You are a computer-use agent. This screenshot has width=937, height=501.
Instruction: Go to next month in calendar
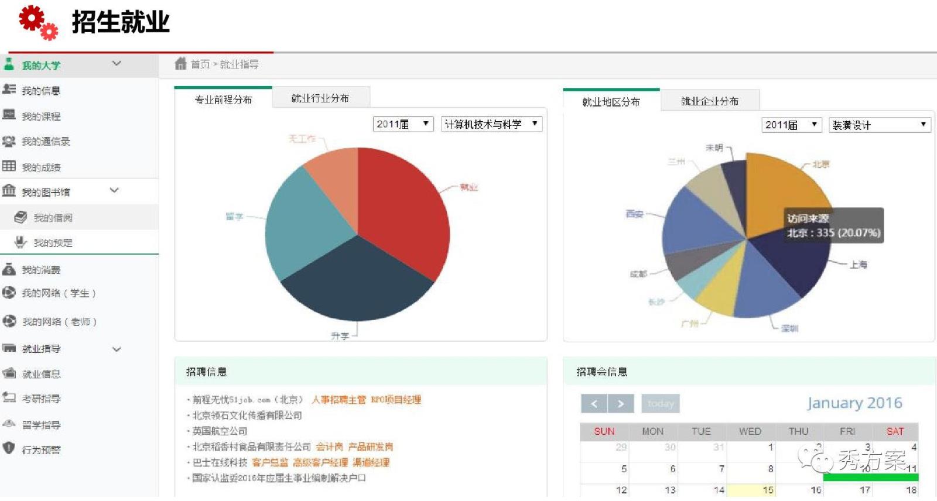coord(621,404)
